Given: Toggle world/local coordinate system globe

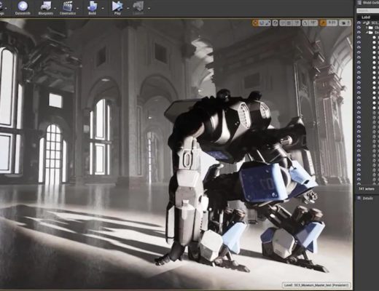Looking at the screenshot, I should 275,23.
